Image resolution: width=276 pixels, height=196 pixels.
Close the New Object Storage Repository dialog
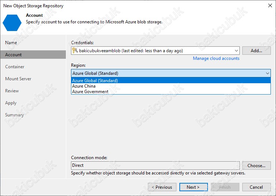270,5
